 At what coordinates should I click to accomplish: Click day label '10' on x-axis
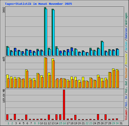point(42,123)
